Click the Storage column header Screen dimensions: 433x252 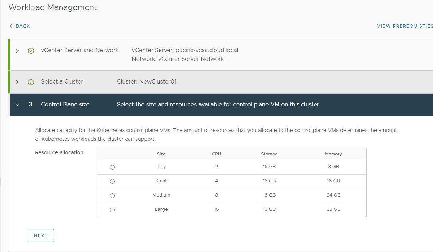[x=269, y=154]
